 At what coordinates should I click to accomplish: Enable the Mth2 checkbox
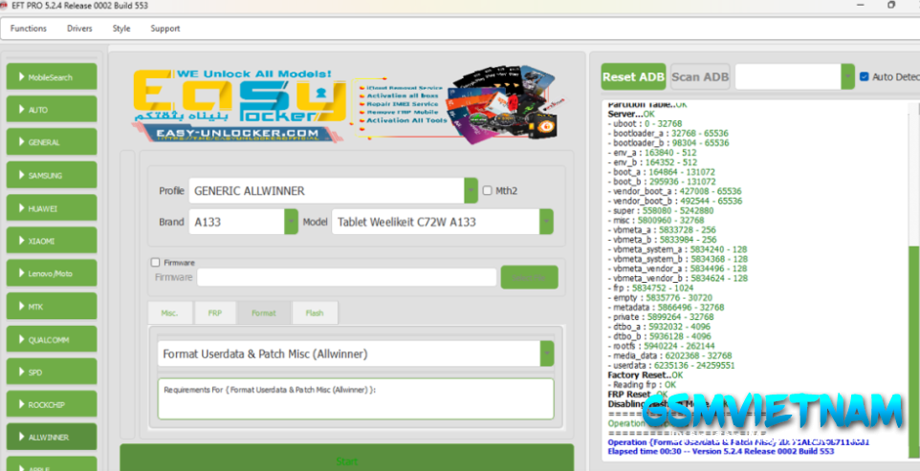coord(488,191)
